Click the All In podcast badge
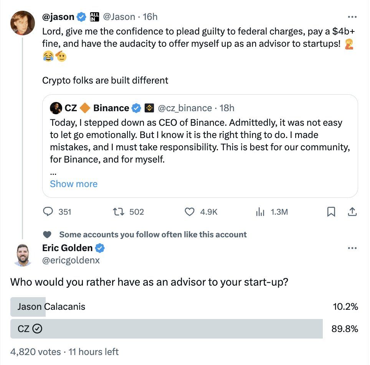The height and width of the screenshot is (365, 370). (x=94, y=16)
